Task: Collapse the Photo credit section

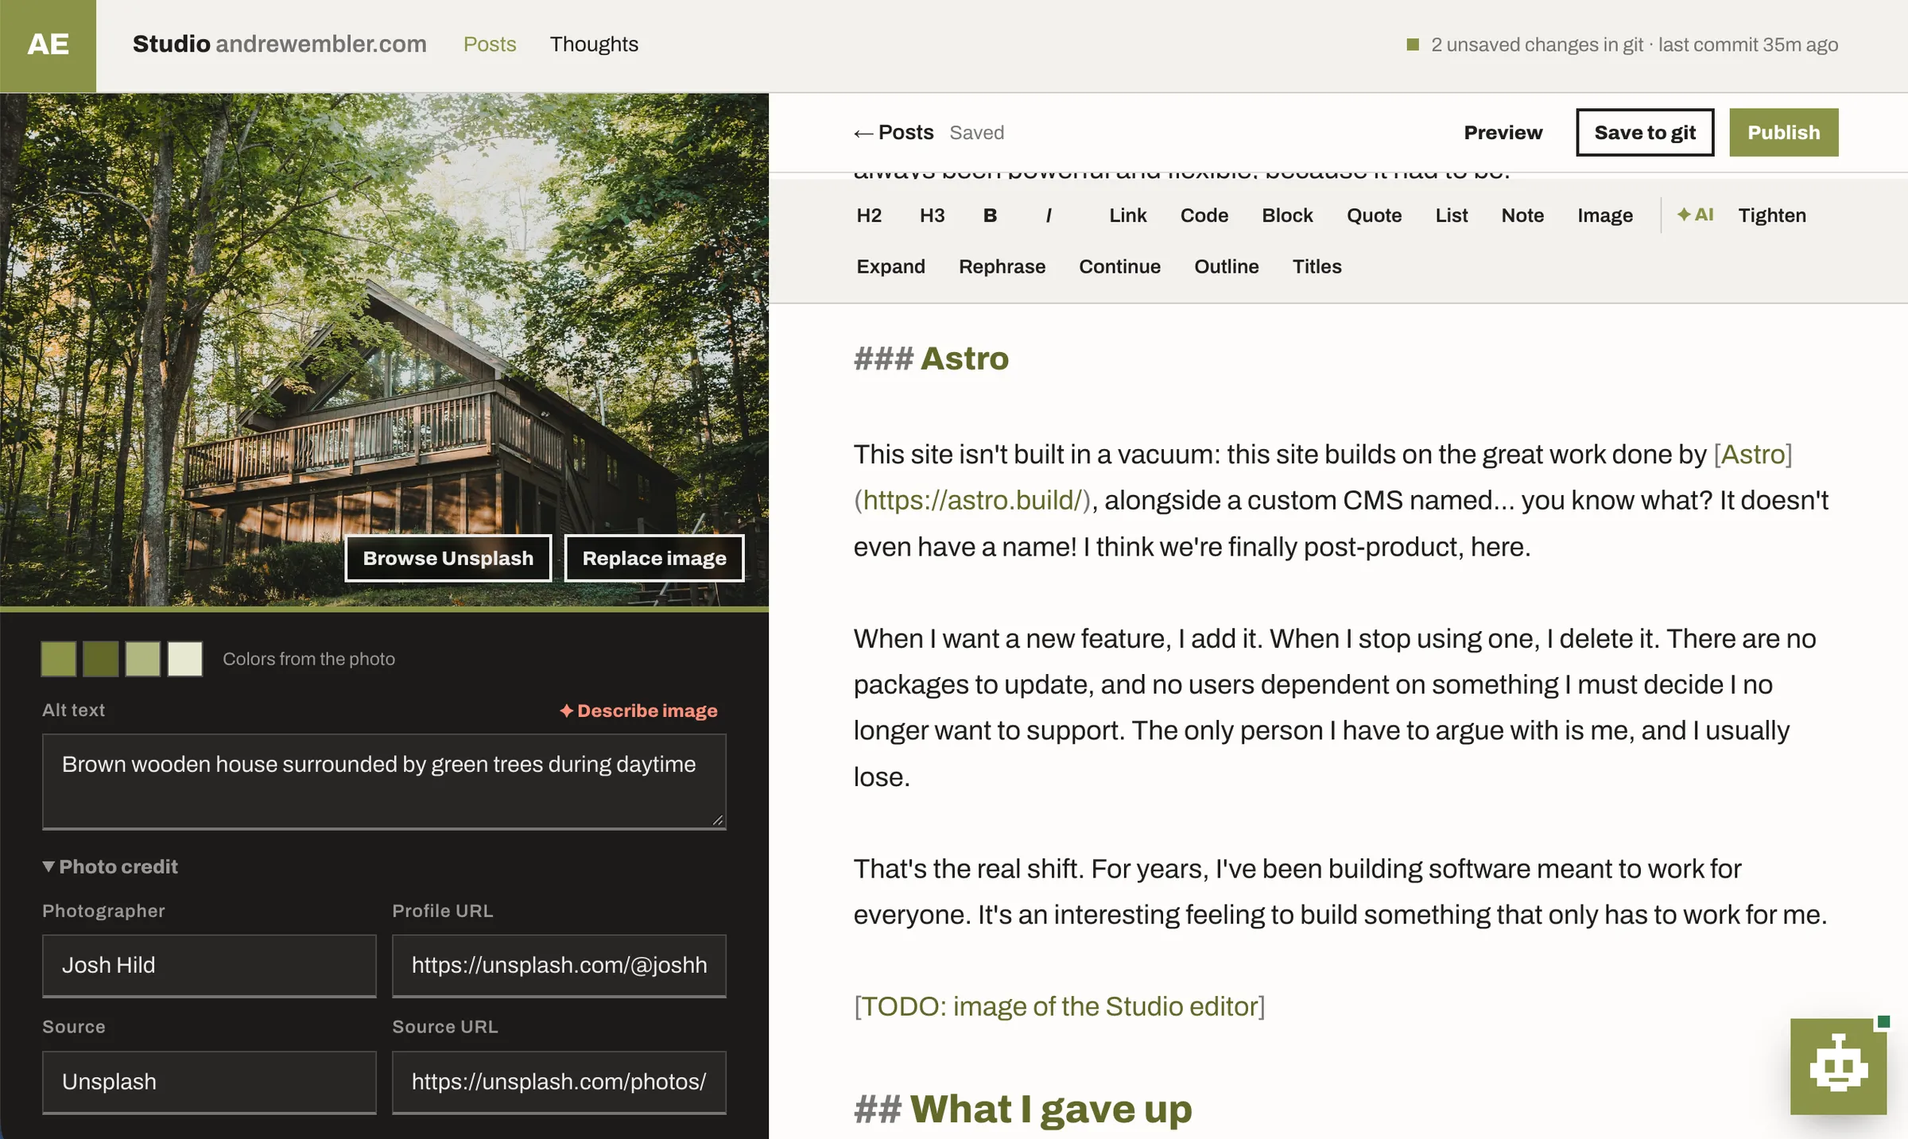Action: pos(111,866)
